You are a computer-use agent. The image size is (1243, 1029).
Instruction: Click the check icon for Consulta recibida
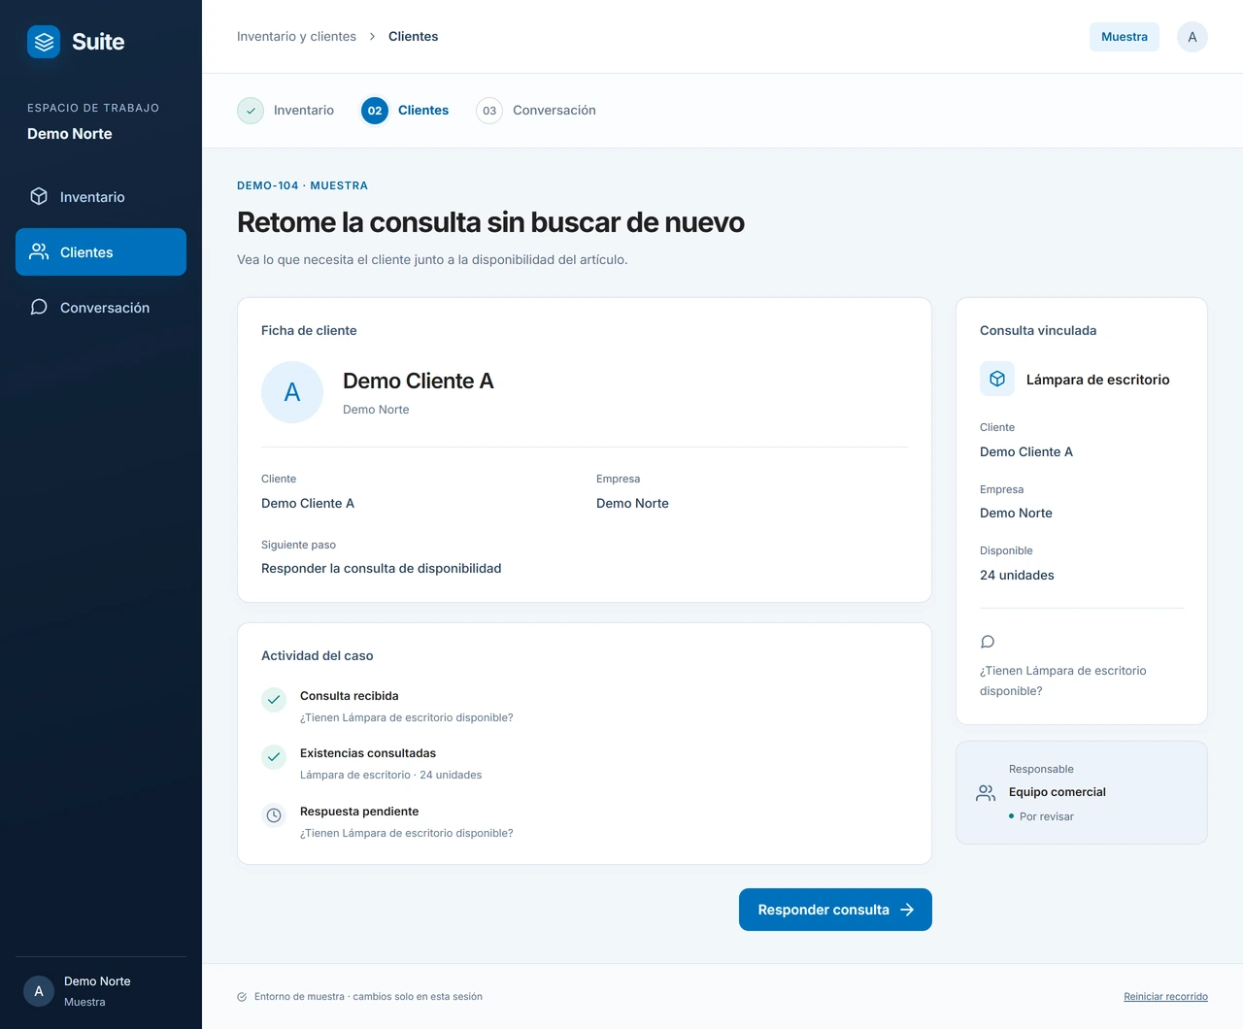point(274,699)
